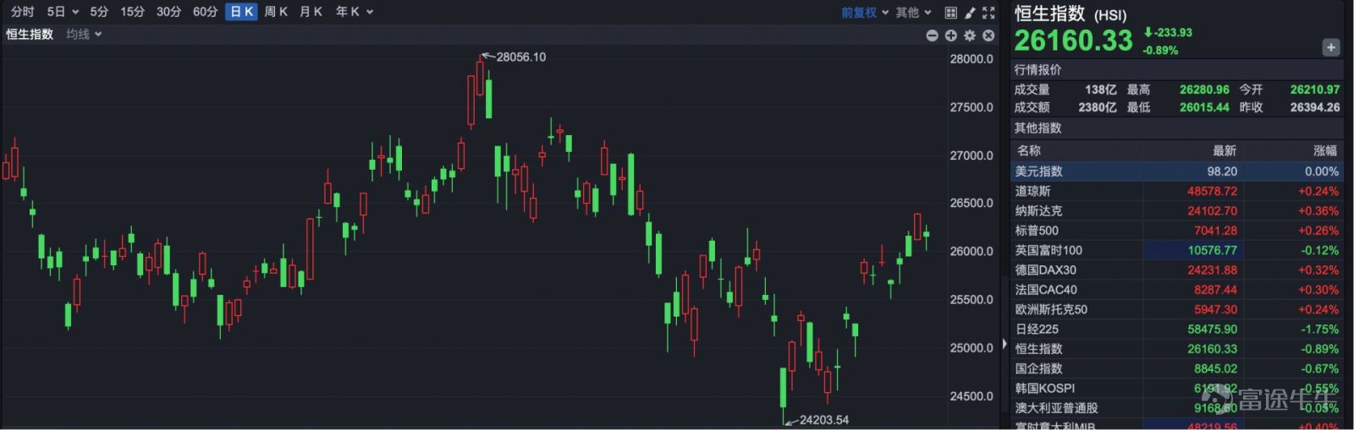Screen dimensions: 1354x430
Task: Select the 美元指数 row
Action: click(x=1177, y=171)
